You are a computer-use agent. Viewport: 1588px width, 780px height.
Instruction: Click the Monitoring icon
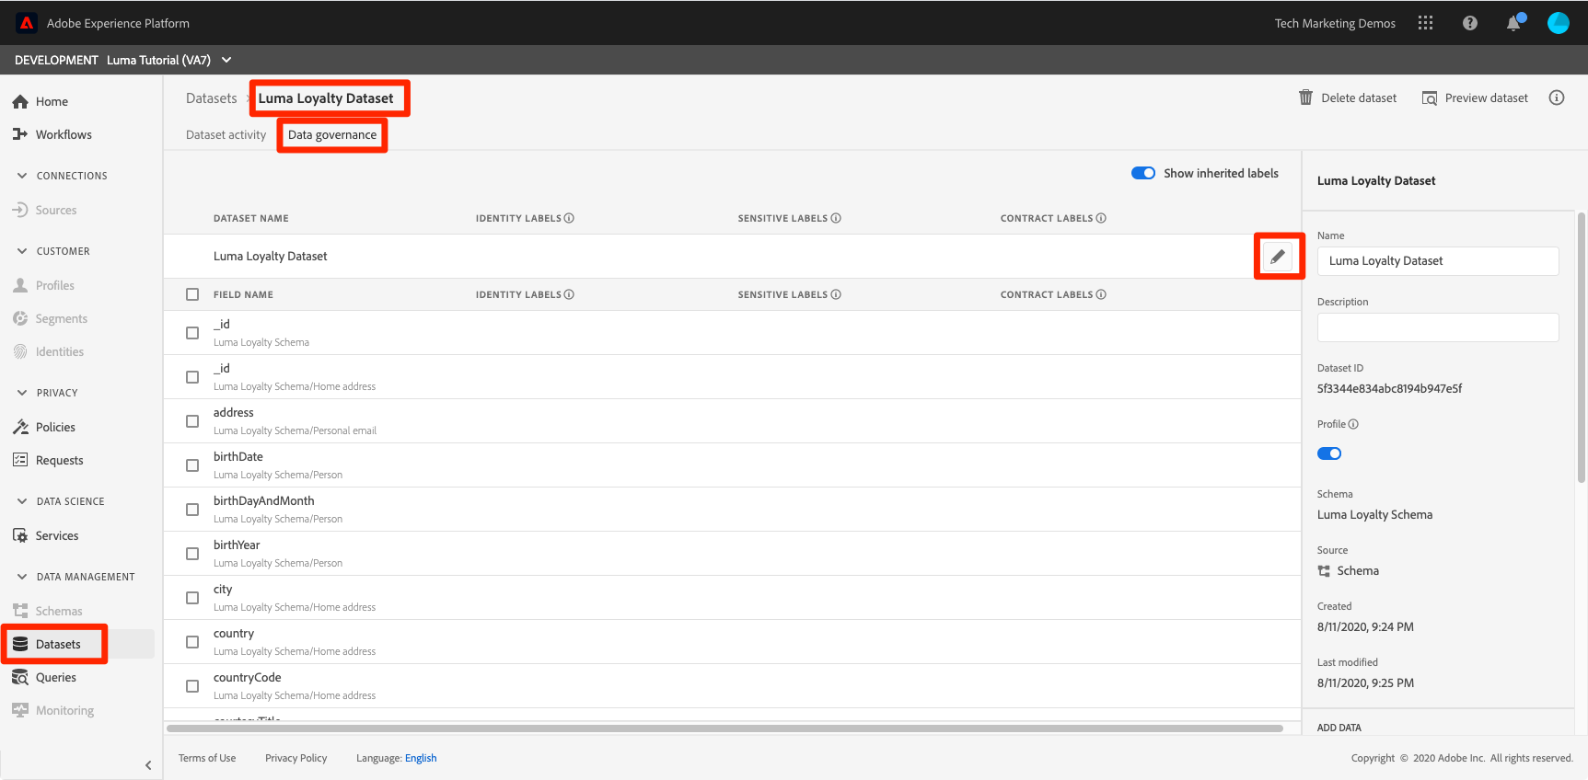(x=20, y=710)
